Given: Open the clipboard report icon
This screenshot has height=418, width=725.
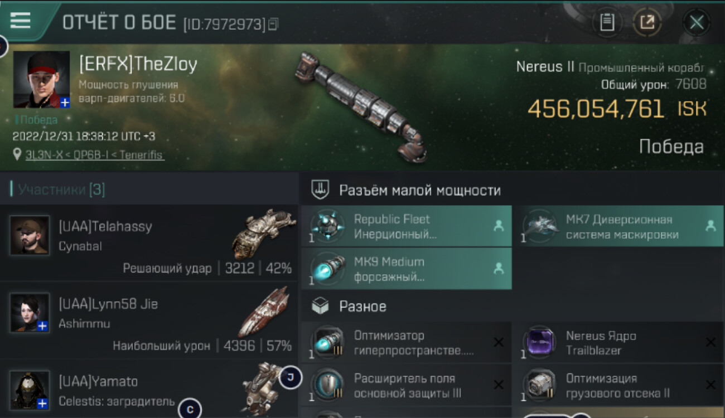Looking at the screenshot, I should (607, 23).
